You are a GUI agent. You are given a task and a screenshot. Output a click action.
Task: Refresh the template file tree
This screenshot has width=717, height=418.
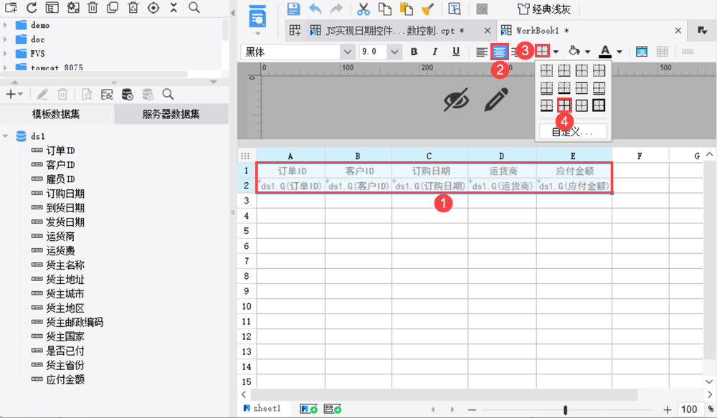[x=32, y=8]
